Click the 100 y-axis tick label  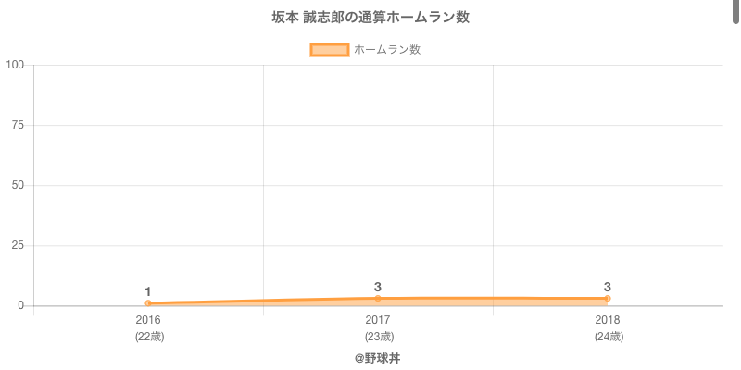coord(15,65)
